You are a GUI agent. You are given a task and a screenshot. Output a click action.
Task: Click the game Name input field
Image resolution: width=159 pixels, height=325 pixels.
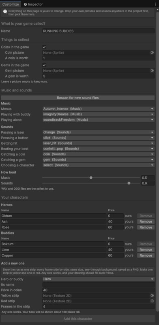click(x=98, y=31)
